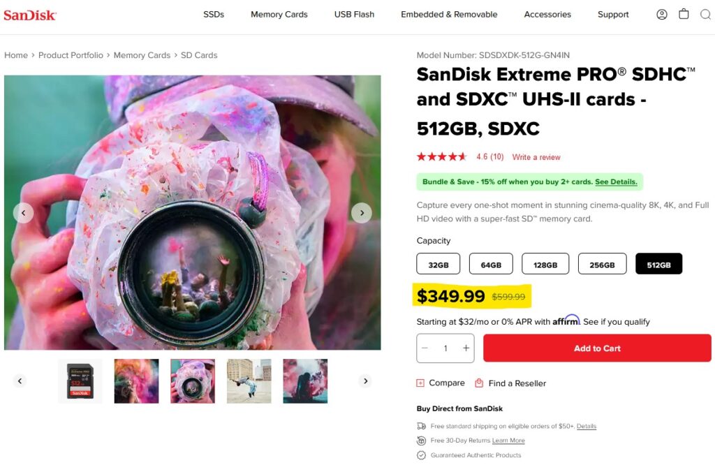Open the shopping cart icon
715x465 pixels.
[684, 14]
